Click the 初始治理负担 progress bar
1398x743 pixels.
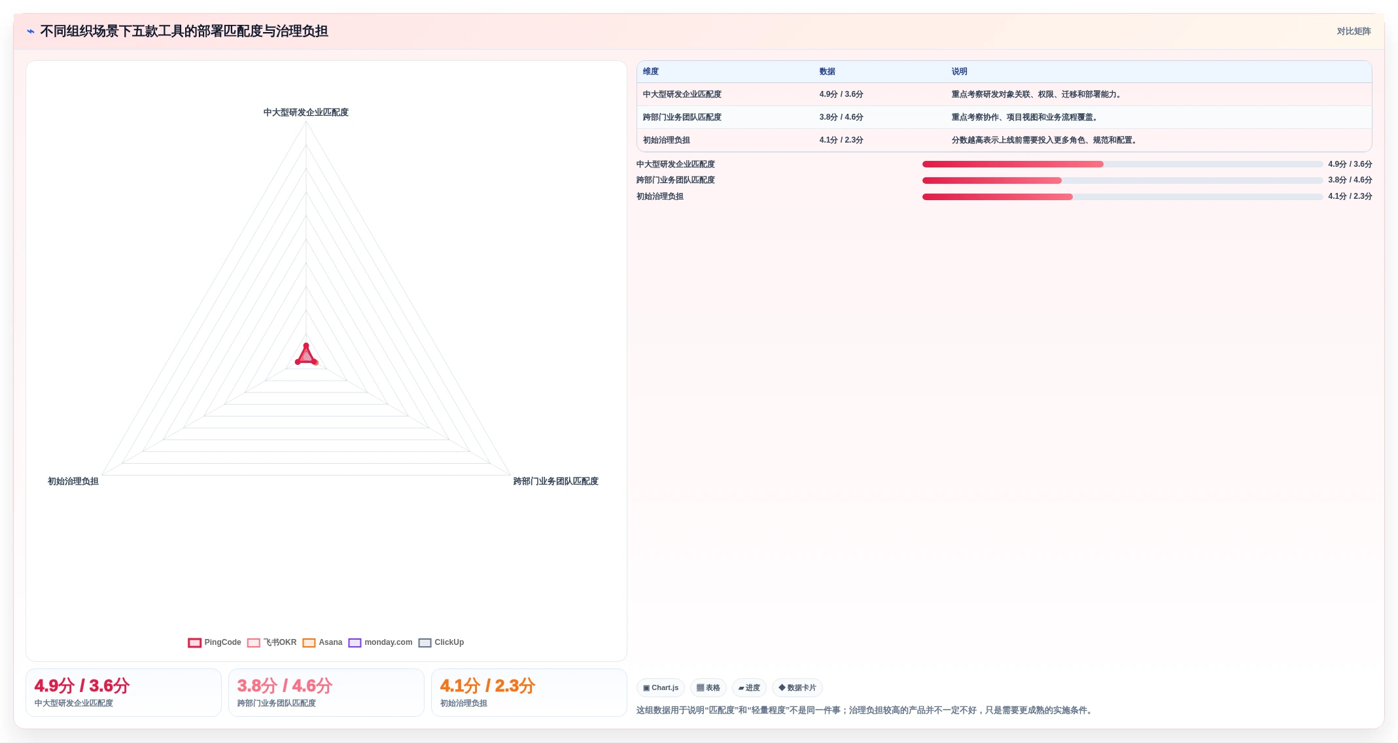(1122, 197)
